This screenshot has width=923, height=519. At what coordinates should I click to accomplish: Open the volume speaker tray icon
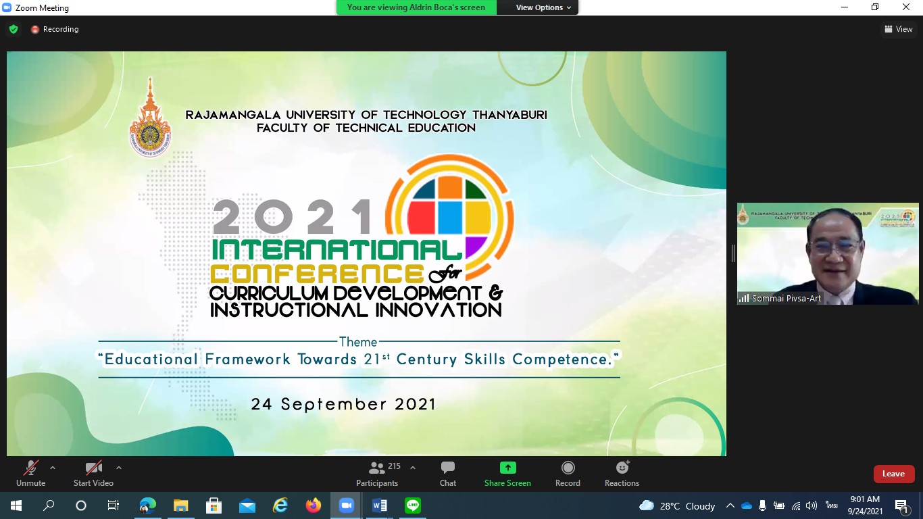click(812, 505)
